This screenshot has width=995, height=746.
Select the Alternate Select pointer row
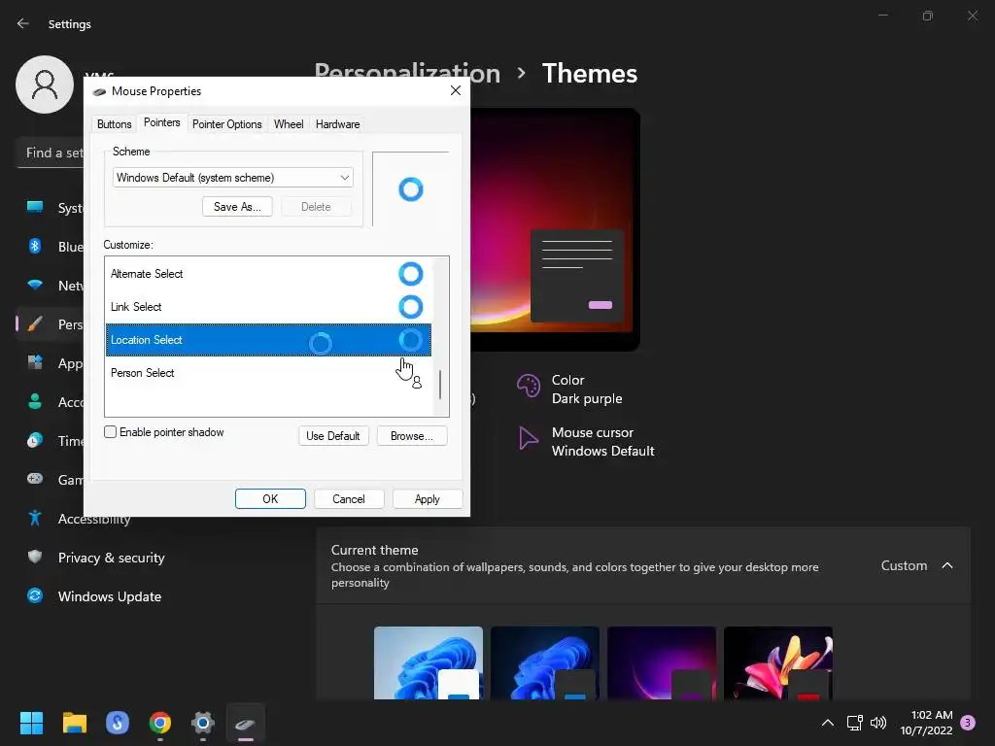tap(268, 274)
